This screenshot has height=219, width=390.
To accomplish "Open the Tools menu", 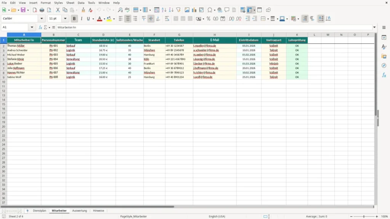I will (x=91, y=3).
